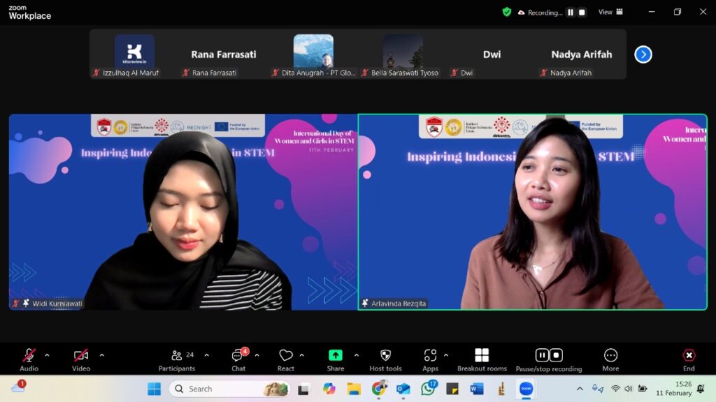Select Nadya Arifah participant tile
716x402 pixels.
[581, 54]
